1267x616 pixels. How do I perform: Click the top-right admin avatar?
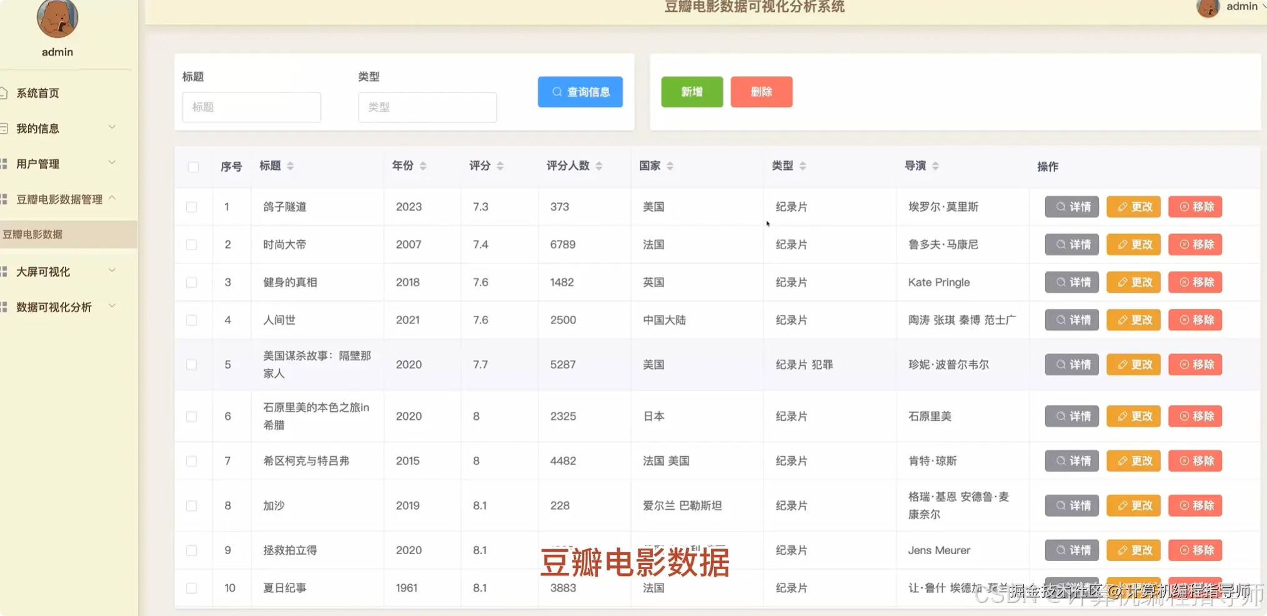[x=1208, y=8]
